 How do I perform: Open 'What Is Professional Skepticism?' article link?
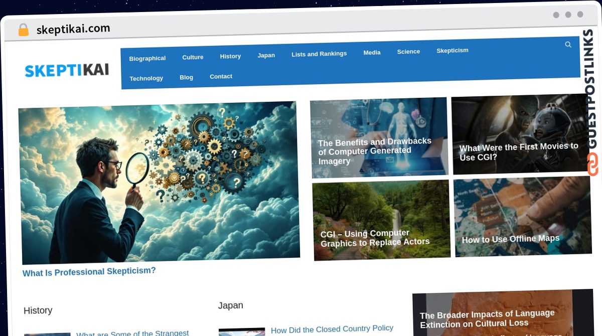[x=89, y=272]
